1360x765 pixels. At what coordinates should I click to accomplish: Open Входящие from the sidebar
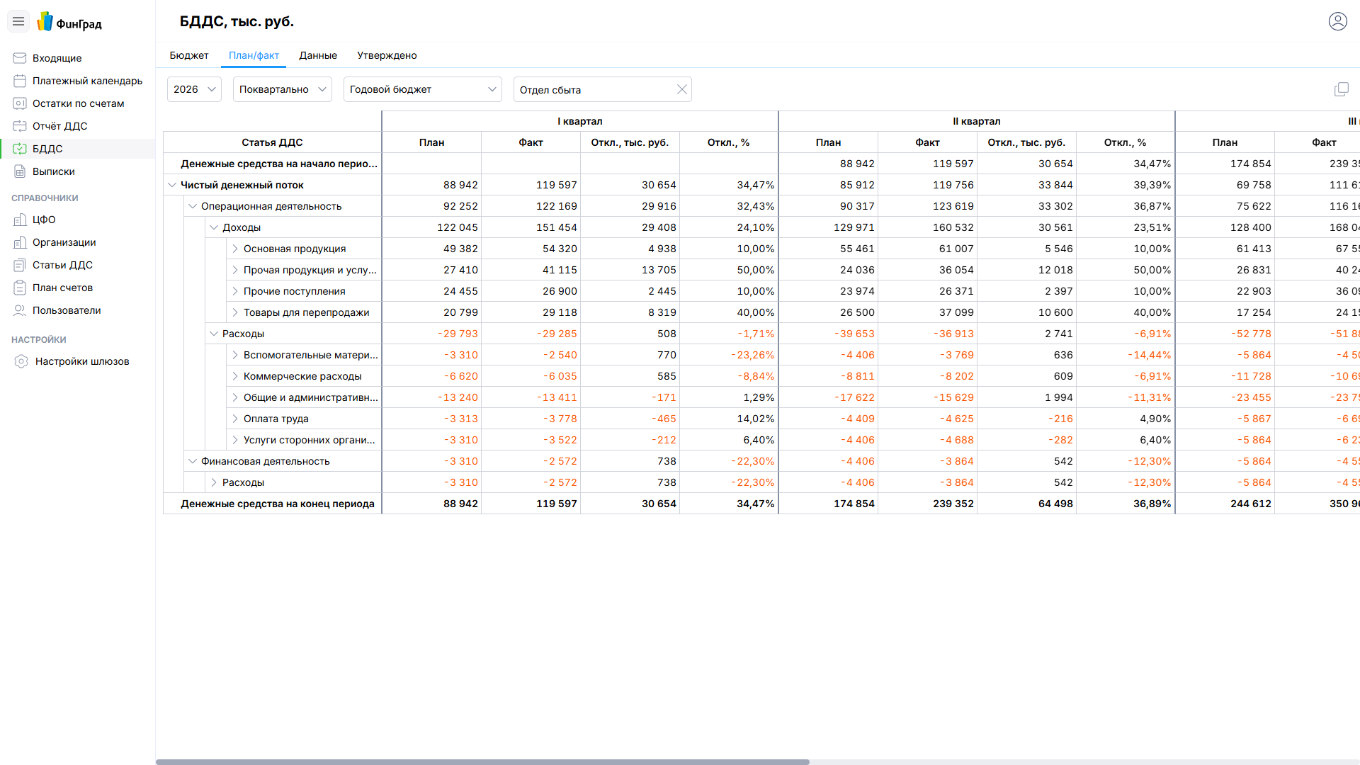point(57,58)
